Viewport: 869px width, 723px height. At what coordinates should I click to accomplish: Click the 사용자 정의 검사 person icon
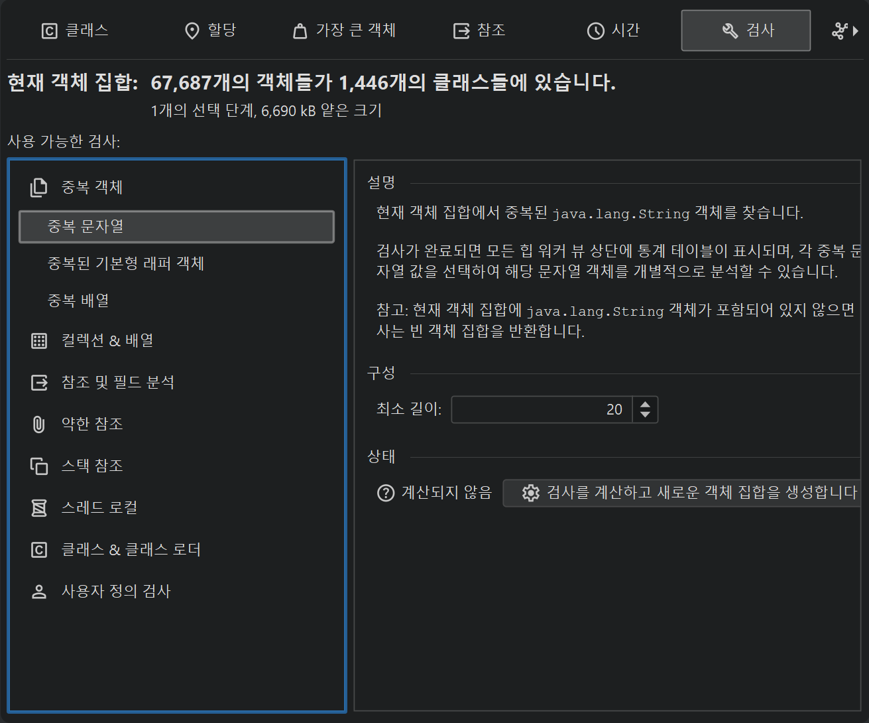[x=39, y=592]
